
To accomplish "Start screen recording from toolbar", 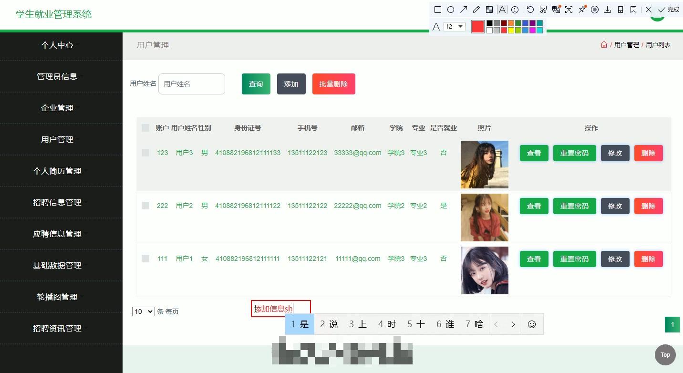I will pyautogui.click(x=594, y=10).
